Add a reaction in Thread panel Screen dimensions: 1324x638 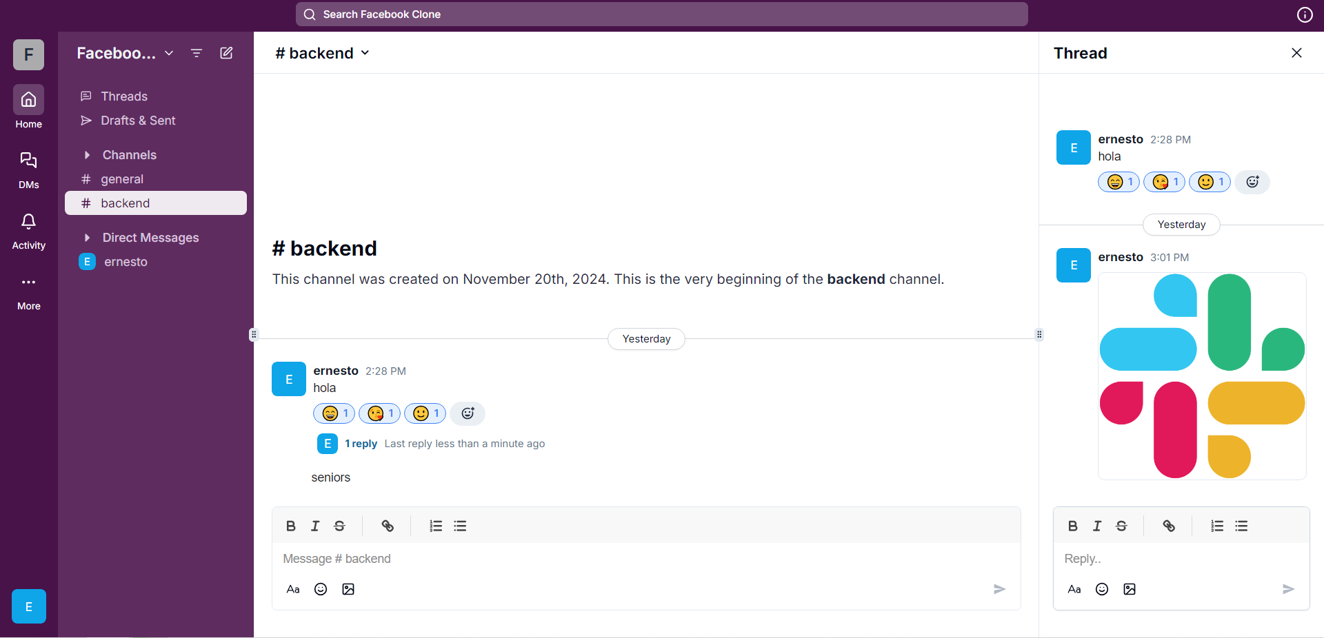tap(1252, 182)
